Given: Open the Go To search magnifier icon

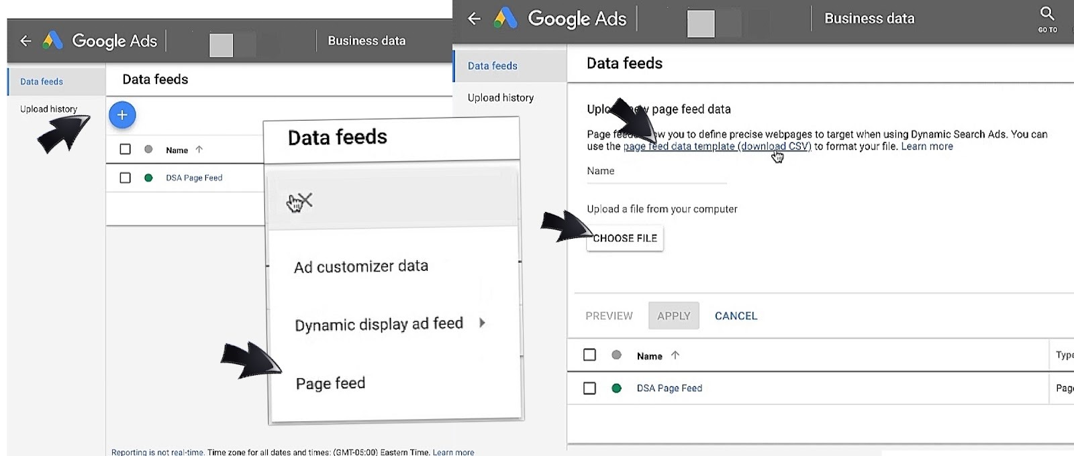Looking at the screenshot, I should click(1047, 14).
